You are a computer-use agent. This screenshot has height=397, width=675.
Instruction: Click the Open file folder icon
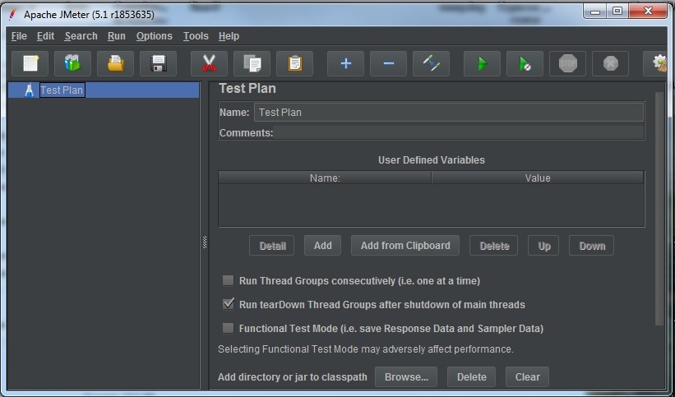115,64
